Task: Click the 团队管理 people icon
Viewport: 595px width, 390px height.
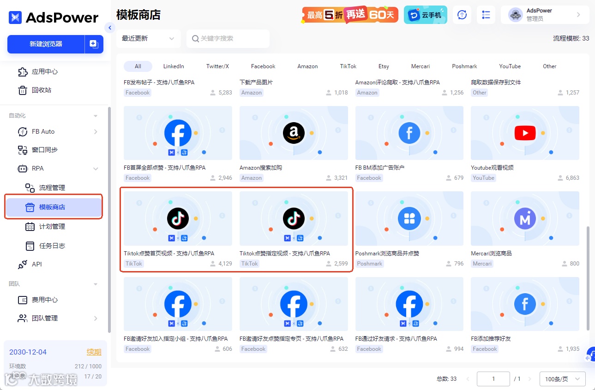Action: (23, 318)
